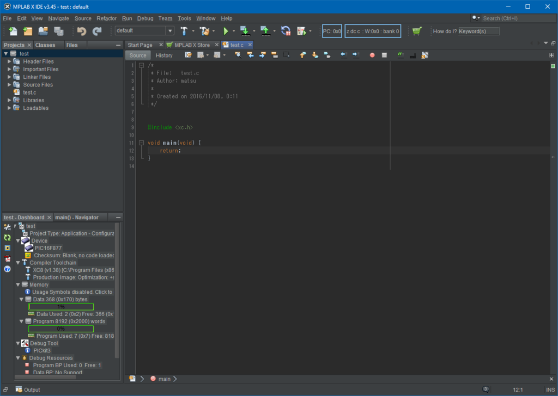
Task: Open device datasheet PDF icon in Dashboard
Action: tap(7, 258)
